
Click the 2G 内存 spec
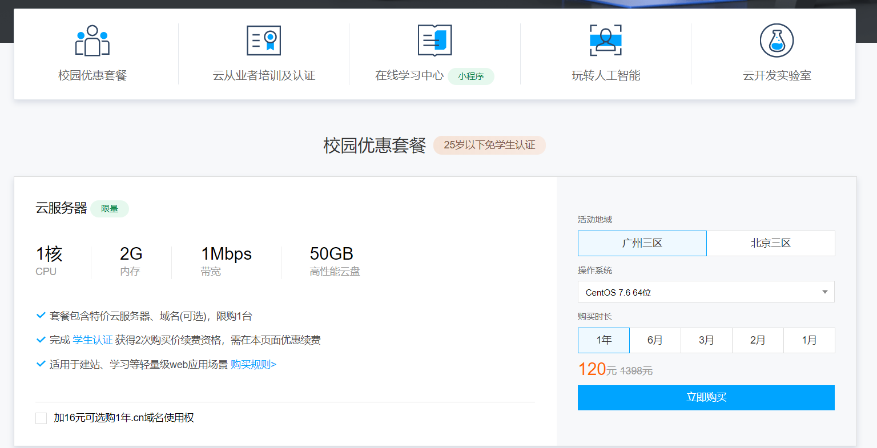(131, 261)
